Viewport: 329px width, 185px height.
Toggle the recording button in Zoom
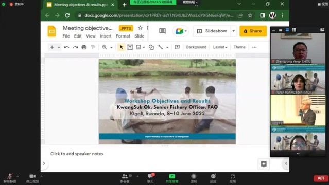(194, 178)
